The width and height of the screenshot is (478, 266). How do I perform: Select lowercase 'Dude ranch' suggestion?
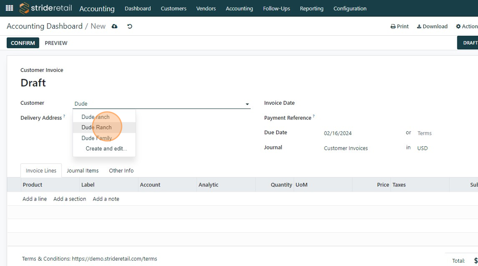click(x=104, y=117)
